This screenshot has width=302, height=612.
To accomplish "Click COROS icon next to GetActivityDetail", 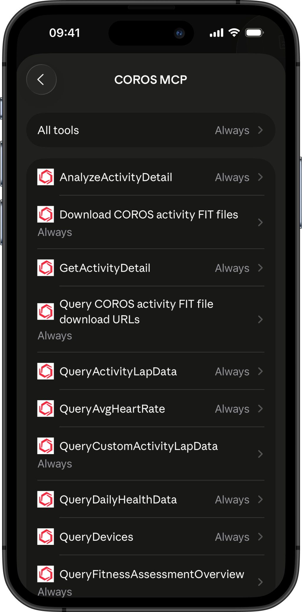I will click(x=45, y=268).
